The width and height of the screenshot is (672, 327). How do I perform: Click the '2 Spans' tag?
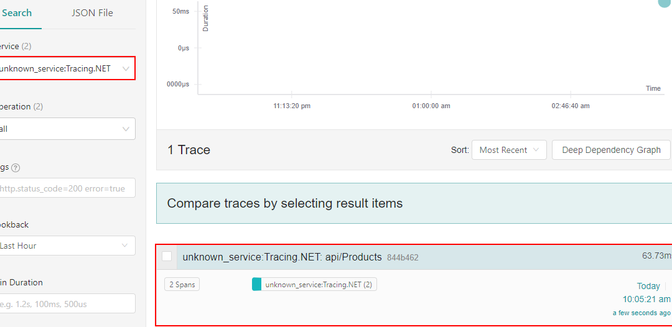click(x=182, y=285)
